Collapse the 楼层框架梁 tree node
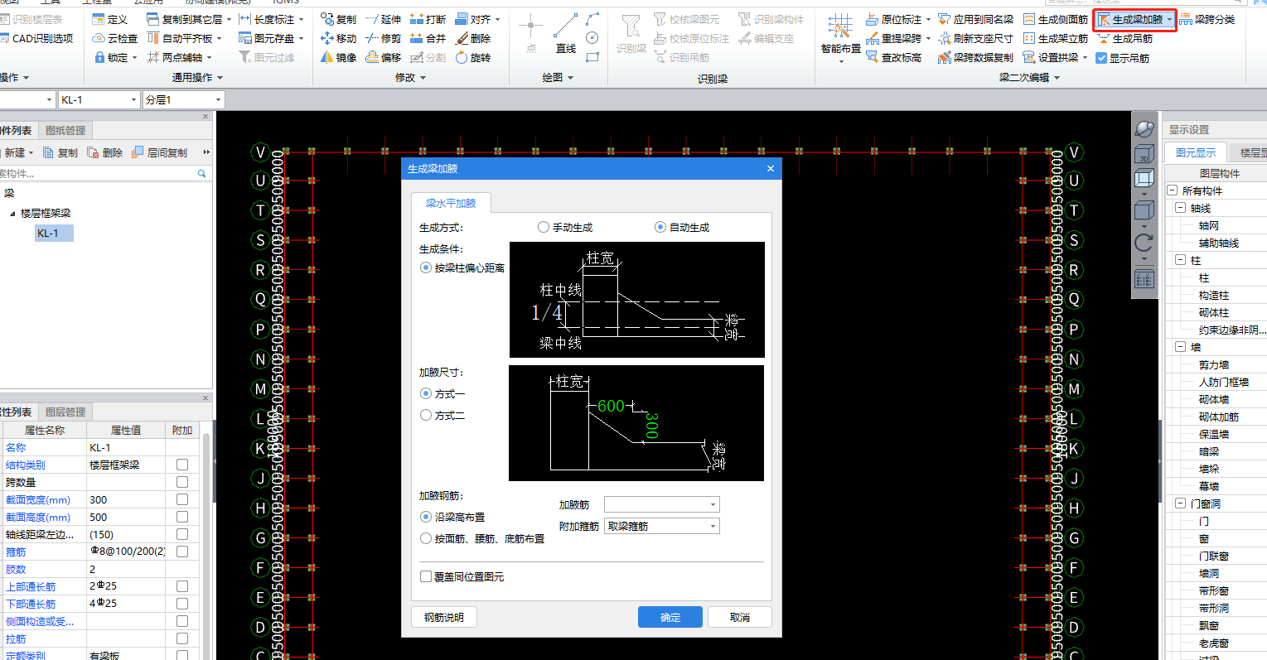Viewport: 1267px width, 660px height. click(12, 214)
